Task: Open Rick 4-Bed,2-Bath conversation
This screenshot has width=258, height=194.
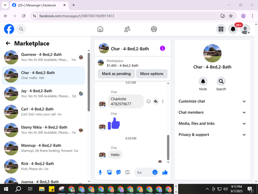Action: [x=43, y=166]
